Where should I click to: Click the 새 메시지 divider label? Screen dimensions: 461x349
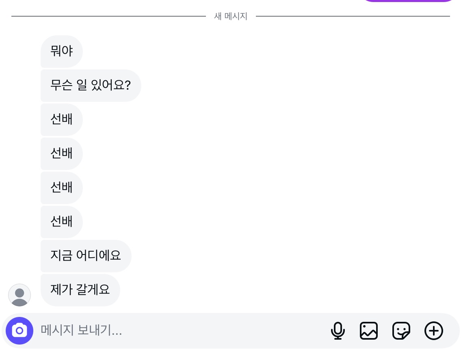[x=231, y=16]
